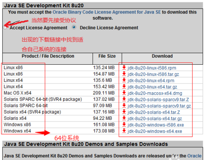Click the 97.09 MB file size

(x=102, y=106)
